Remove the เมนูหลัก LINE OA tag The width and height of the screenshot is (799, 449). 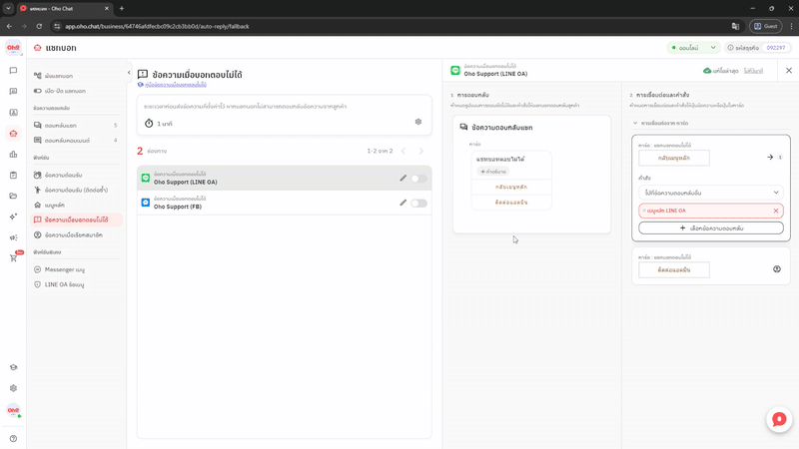pos(775,211)
